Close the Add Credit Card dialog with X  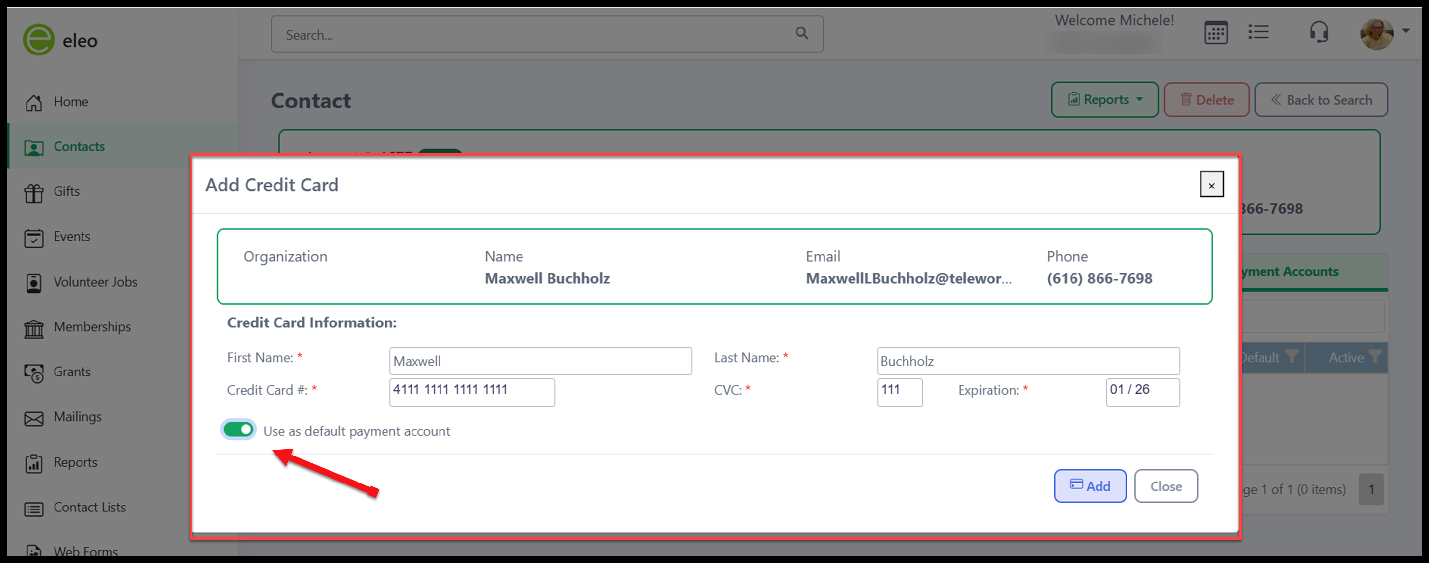1211,185
